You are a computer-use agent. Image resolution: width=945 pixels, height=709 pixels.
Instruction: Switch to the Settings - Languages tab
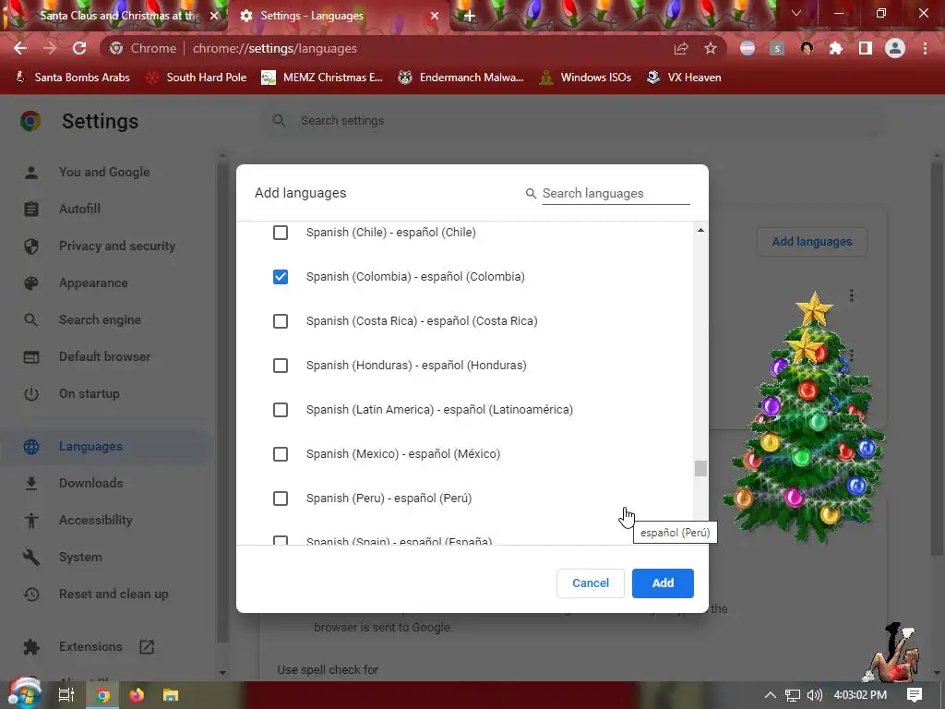(338, 16)
